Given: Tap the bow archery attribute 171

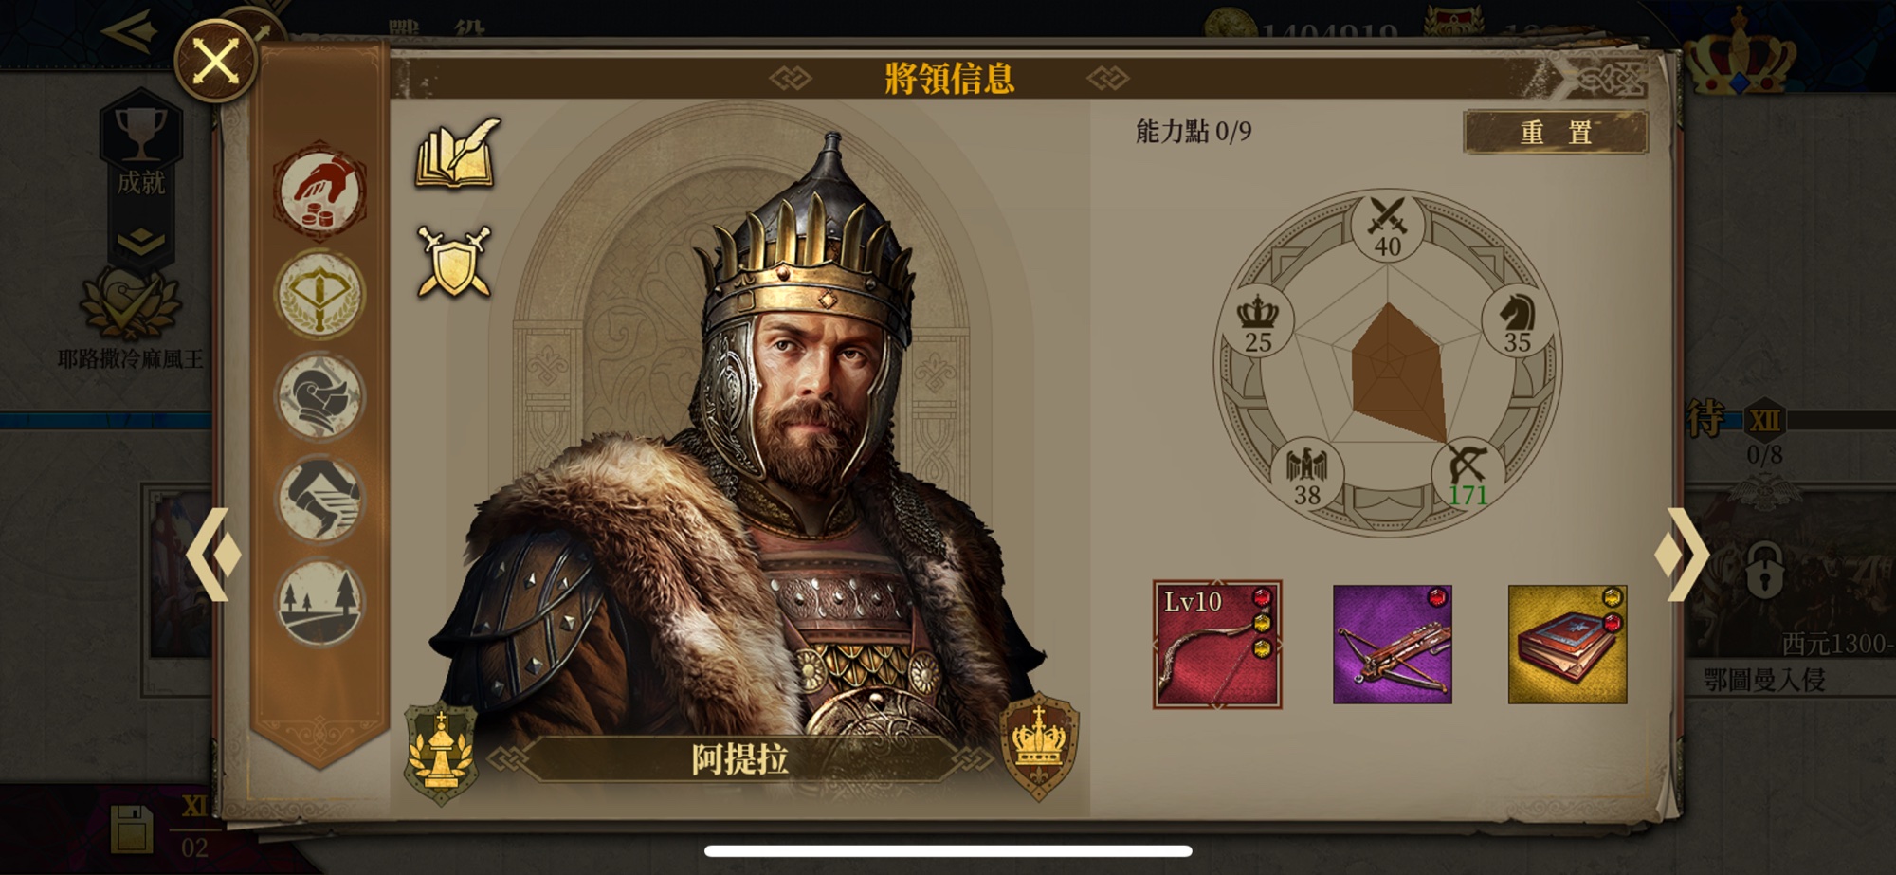Looking at the screenshot, I should point(1467,474).
